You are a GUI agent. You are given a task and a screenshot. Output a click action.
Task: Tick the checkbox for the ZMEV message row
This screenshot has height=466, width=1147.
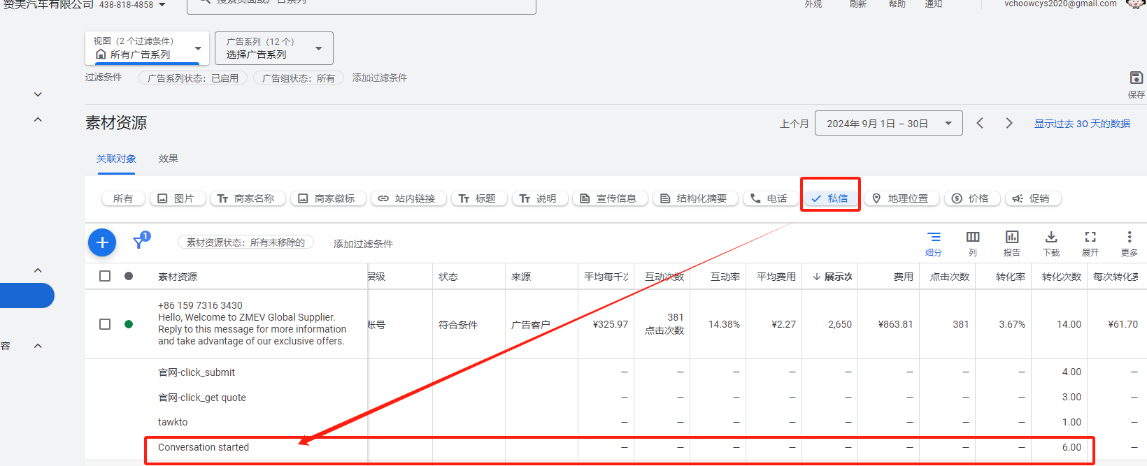[x=105, y=324]
